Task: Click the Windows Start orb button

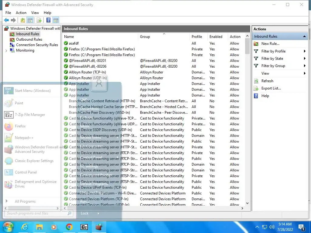Action: click(8, 227)
